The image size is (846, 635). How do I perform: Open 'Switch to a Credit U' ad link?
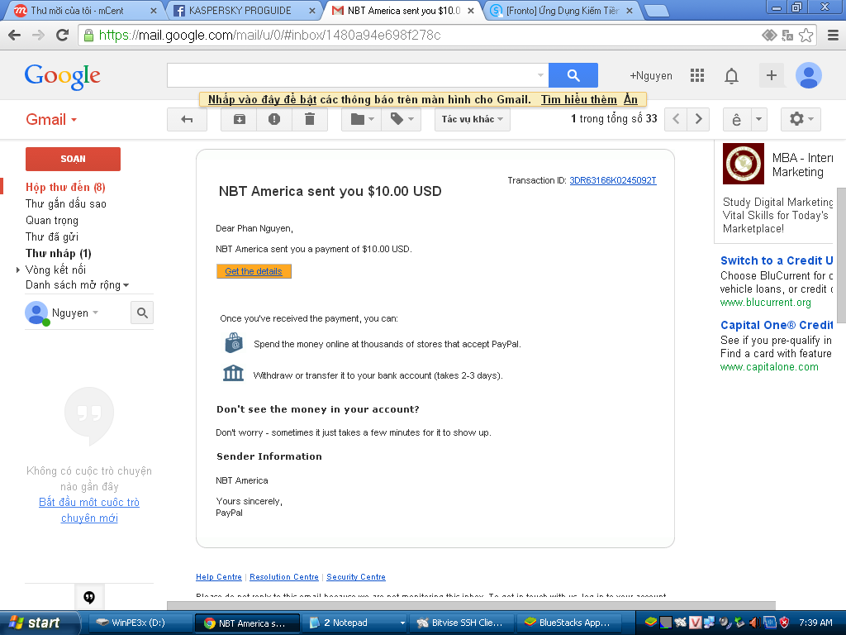coord(777,260)
